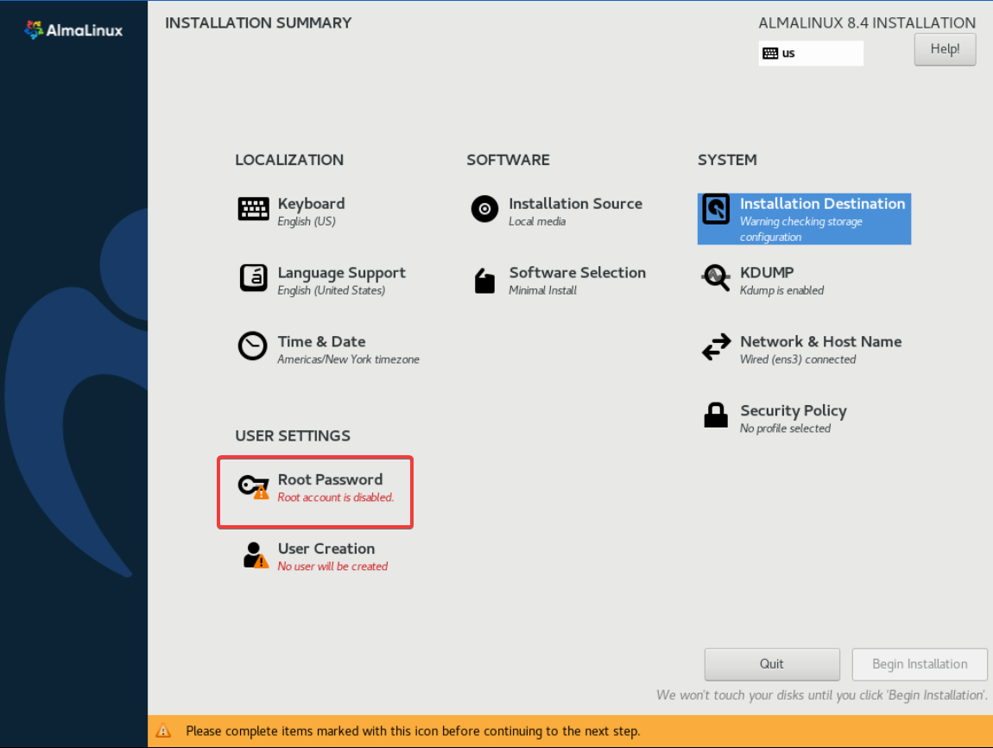Click the "English (US)" keyboard status text
Screen dimensions: 993x748
[307, 222]
